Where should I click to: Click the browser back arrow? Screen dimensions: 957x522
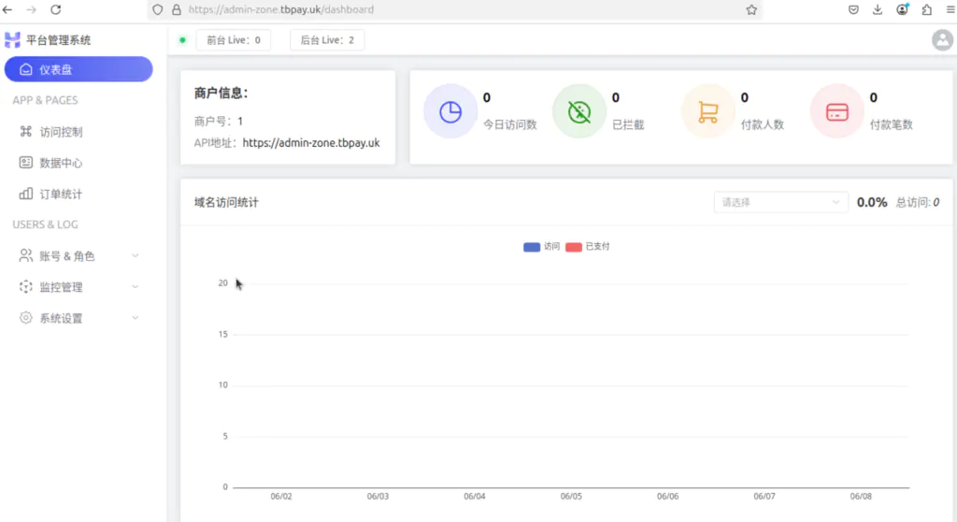[7, 9]
